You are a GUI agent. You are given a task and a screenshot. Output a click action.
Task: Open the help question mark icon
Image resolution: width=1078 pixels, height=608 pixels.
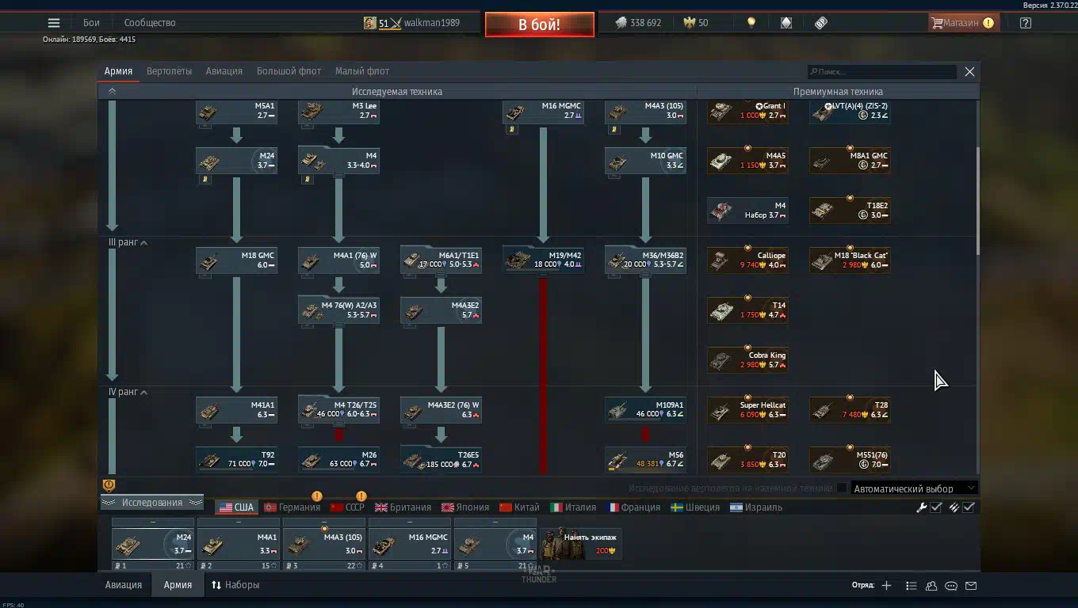pyautogui.click(x=1026, y=23)
